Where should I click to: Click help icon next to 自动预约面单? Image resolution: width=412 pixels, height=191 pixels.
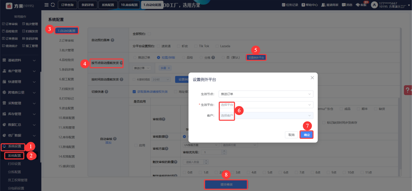113,40
